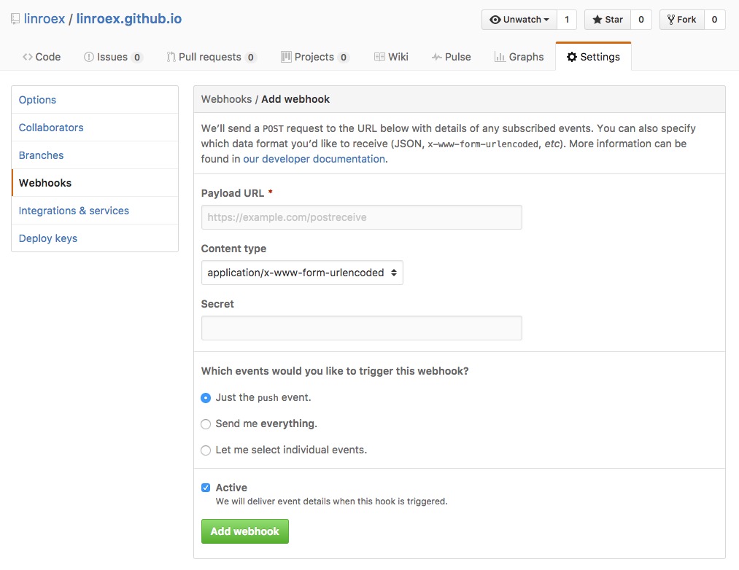Uncheck the Active checkbox
The width and height of the screenshot is (739, 570).
coord(206,488)
